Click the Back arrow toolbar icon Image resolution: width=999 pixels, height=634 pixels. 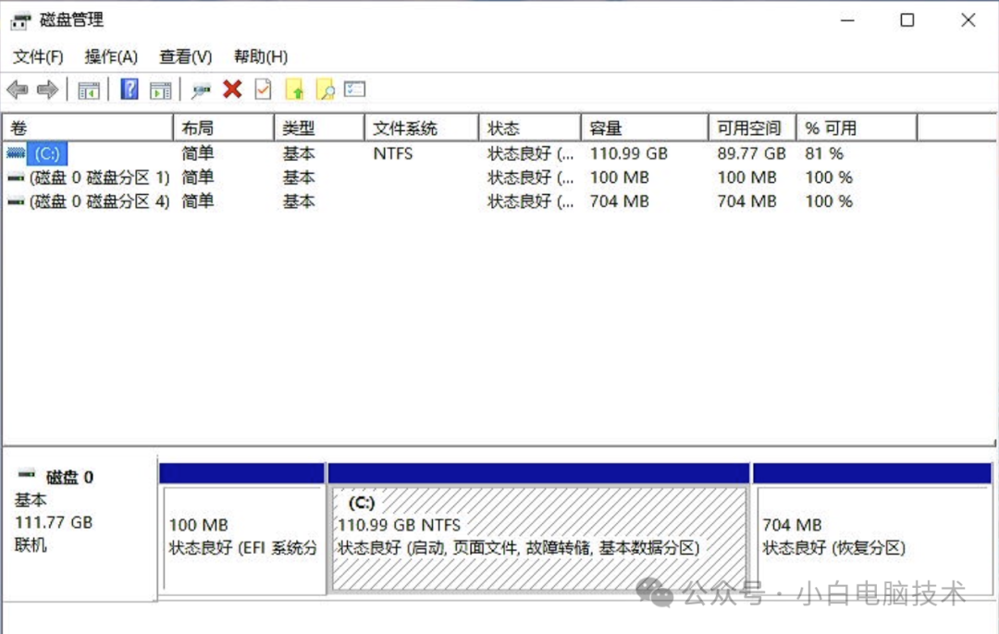coord(17,90)
